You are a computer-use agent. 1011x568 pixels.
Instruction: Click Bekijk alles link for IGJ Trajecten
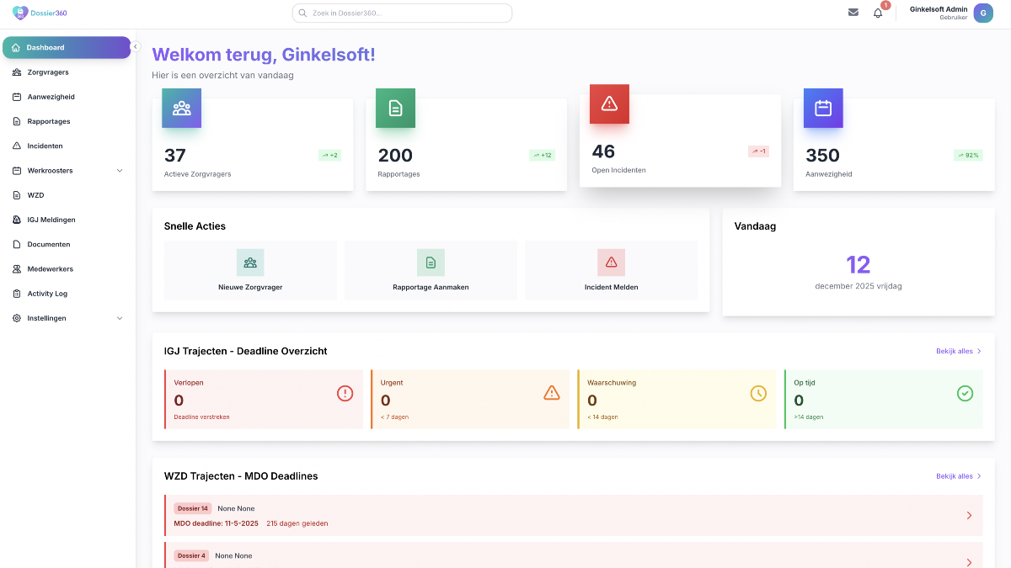pyautogui.click(x=958, y=351)
